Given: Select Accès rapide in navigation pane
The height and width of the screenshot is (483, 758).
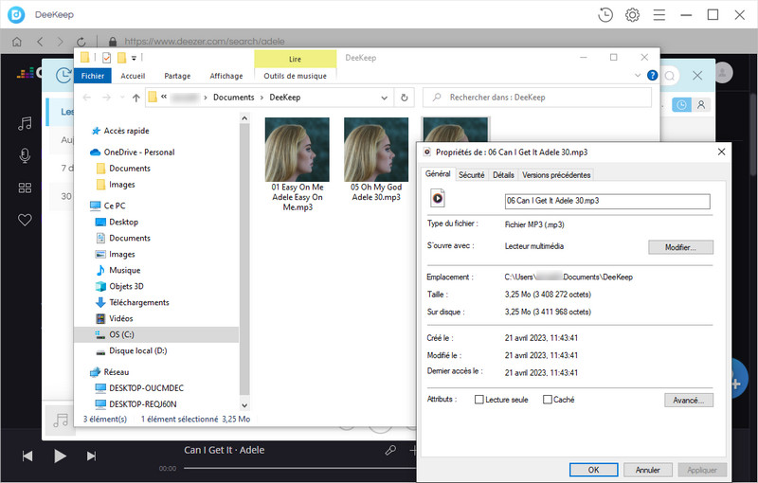Looking at the screenshot, I should [126, 131].
